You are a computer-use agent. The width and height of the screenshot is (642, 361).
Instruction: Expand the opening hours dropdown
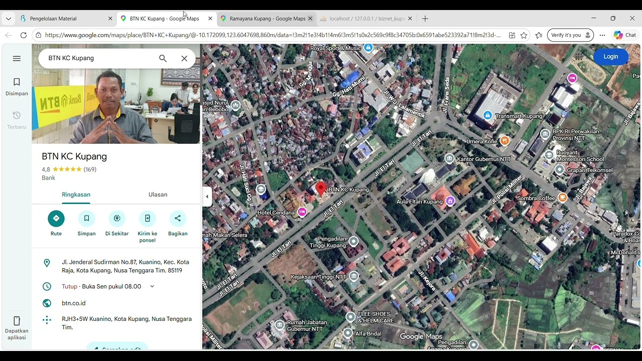(x=152, y=286)
